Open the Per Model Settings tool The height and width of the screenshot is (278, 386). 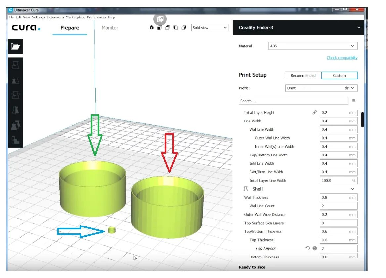click(x=15, y=125)
